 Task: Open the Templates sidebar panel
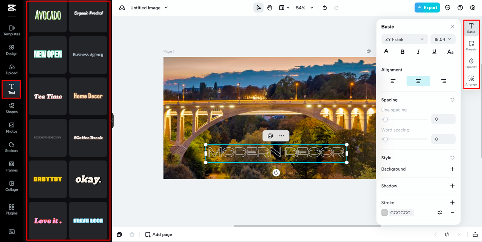tap(11, 30)
